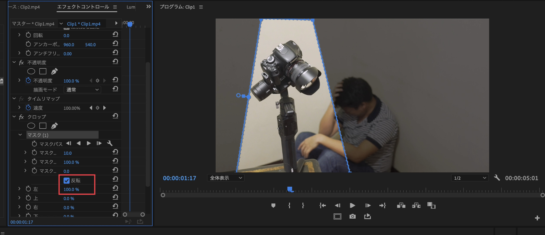Uncheck the 反転 mask checkbox

(x=67, y=181)
